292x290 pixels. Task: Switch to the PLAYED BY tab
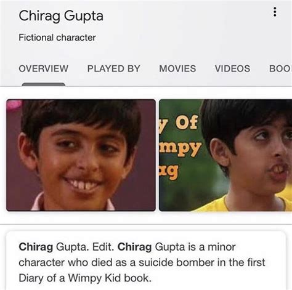click(114, 68)
